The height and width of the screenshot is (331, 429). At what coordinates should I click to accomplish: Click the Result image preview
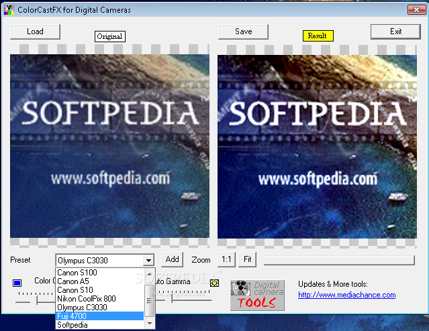[x=317, y=146]
